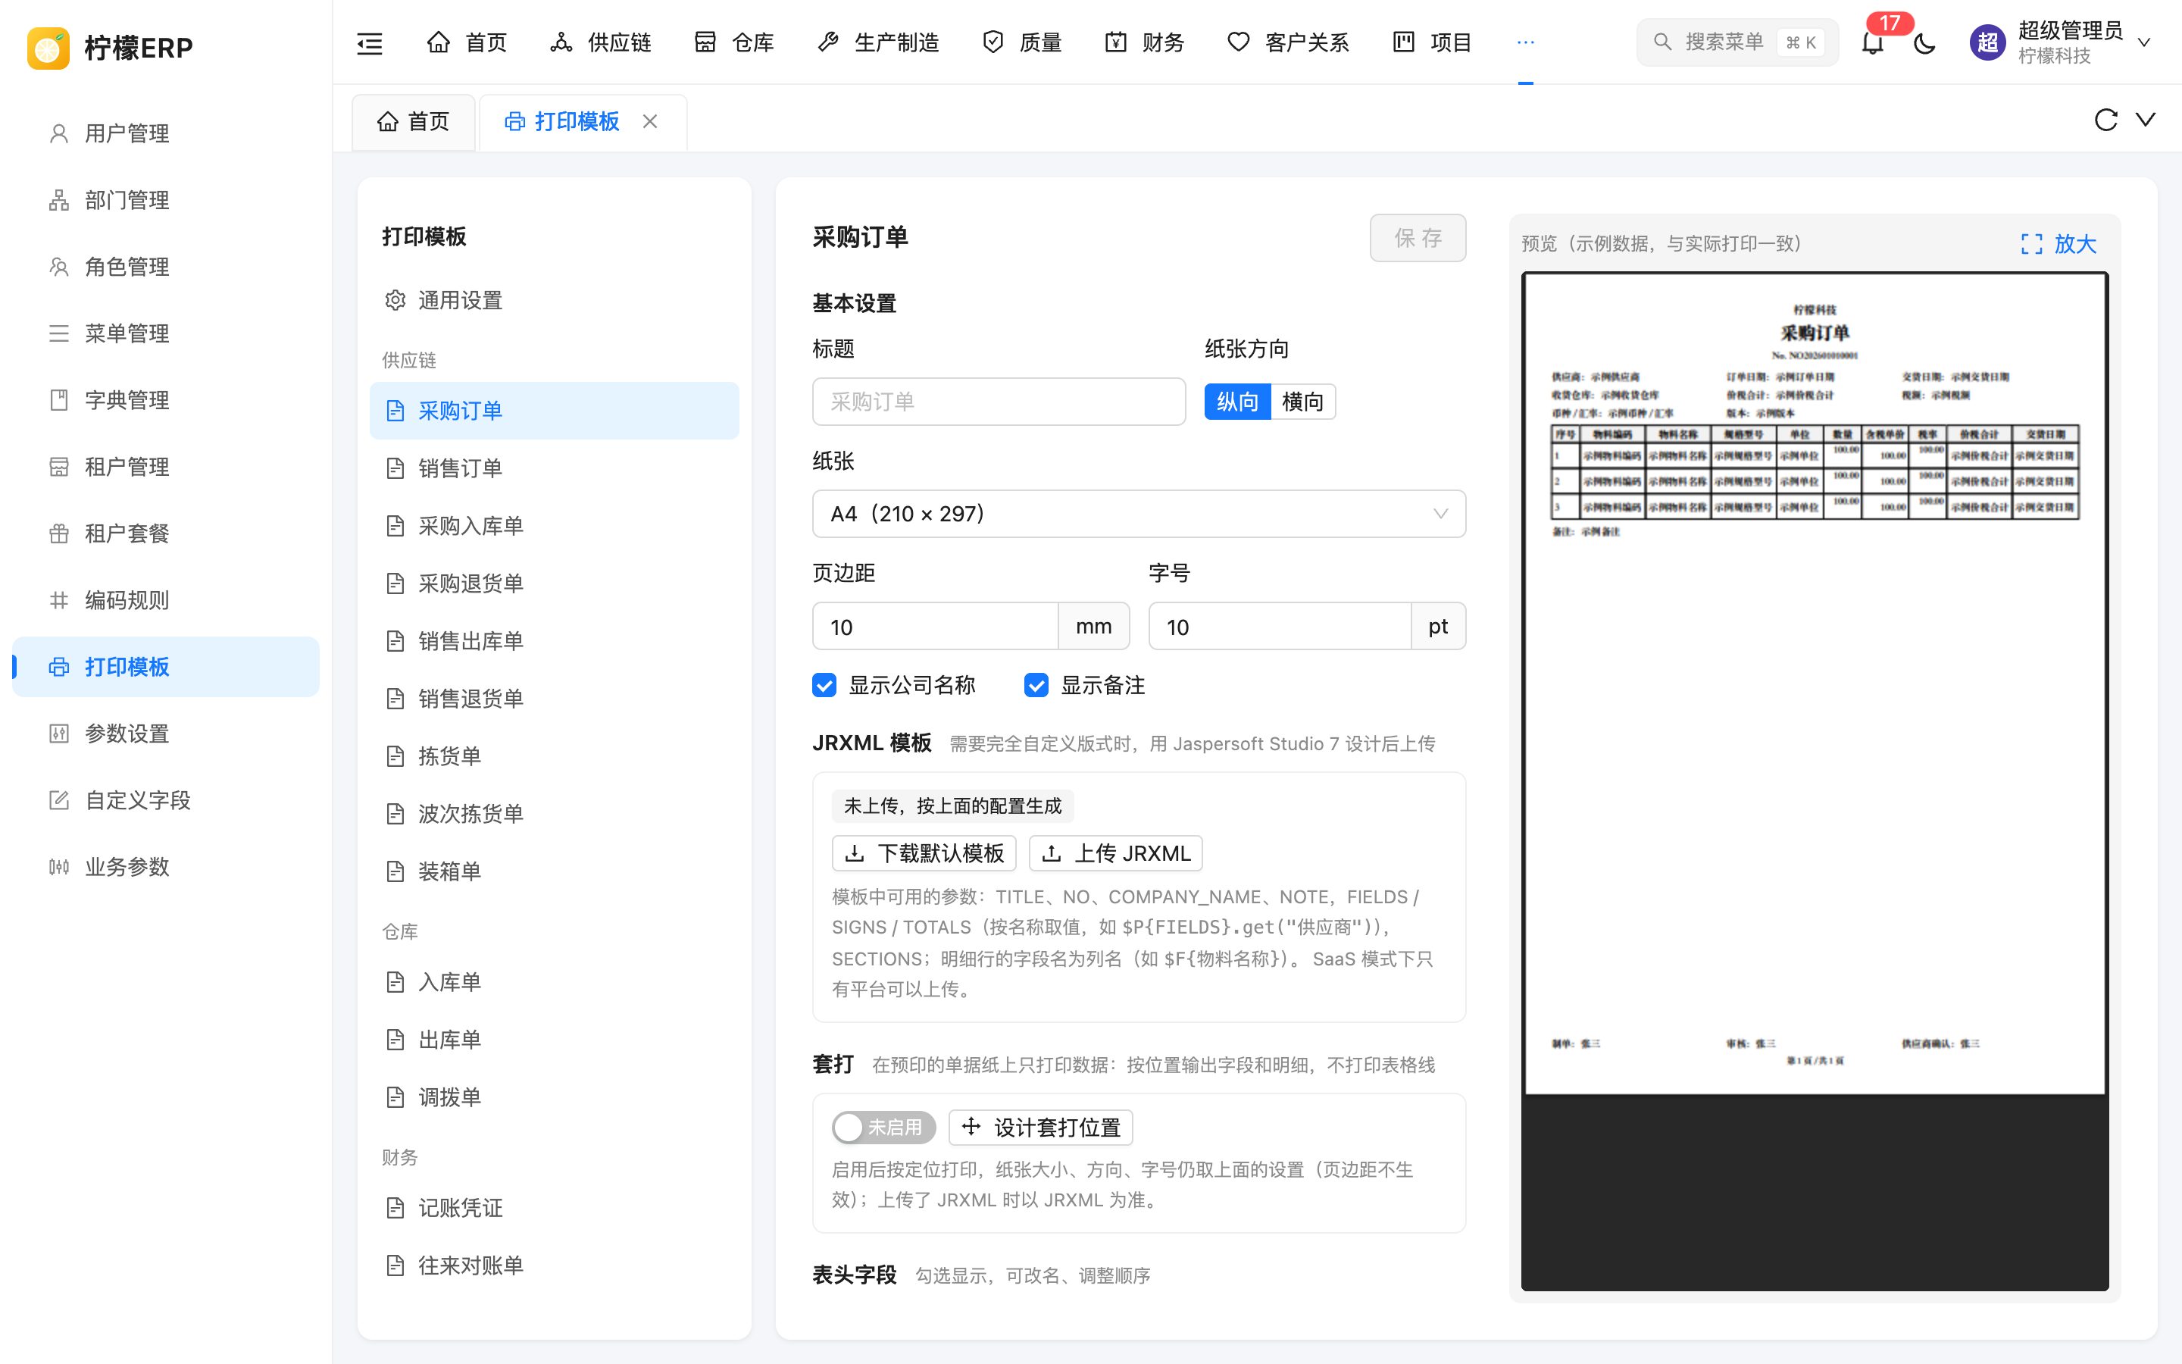The width and height of the screenshot is (2182, 1364).
Task: Uncheck 显示公司名称 checkbox
Action: (824, 686)
